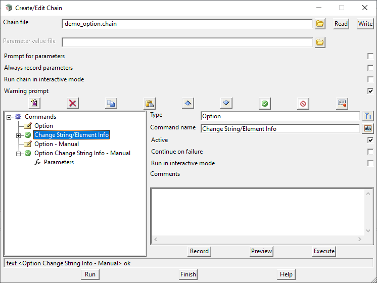Click the Write button
Image resolution: width=377 pixels, height=283 pixels.
(x=365, y=24)
